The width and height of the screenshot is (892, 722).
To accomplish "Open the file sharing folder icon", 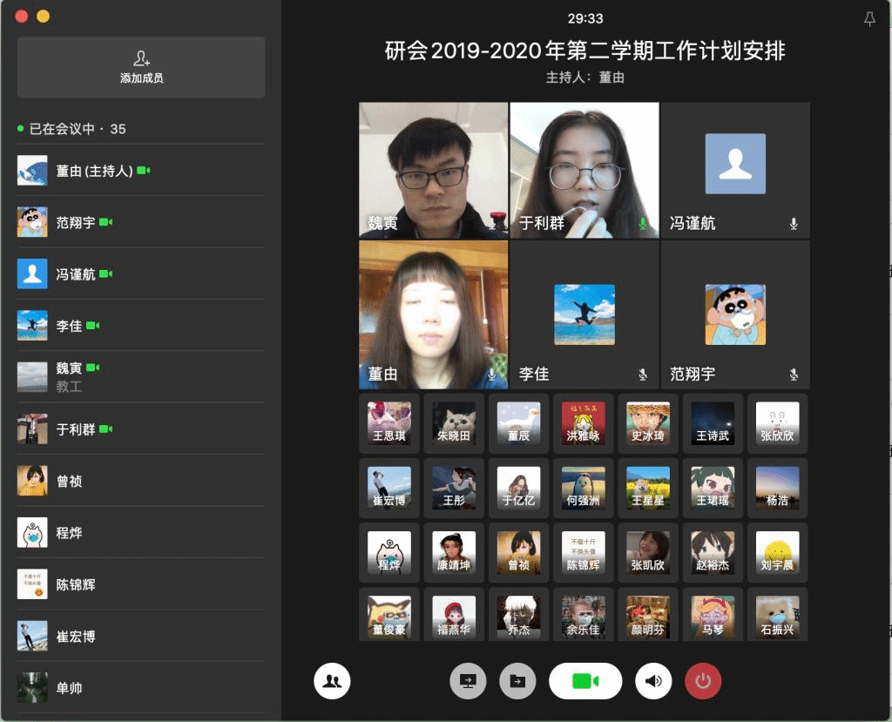I will pyautogui.click(x=517, y=681).
